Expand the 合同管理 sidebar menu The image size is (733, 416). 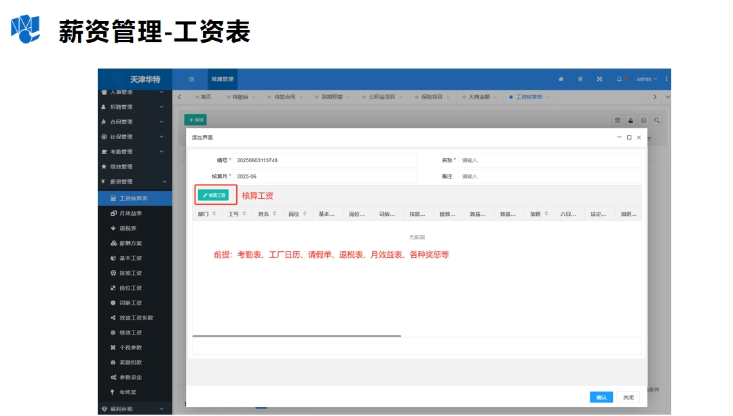click(x=135, y=122)
